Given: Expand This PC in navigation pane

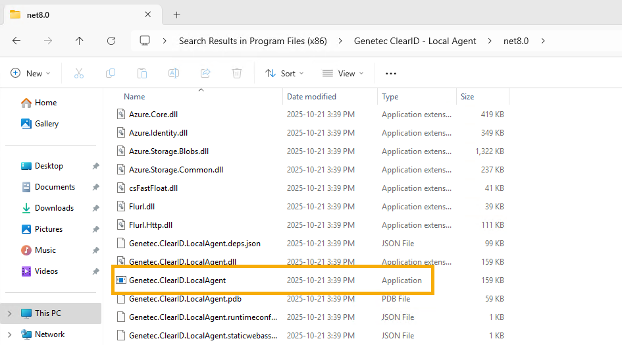Looking at the screenshot, I should click(x=9, y=313).
